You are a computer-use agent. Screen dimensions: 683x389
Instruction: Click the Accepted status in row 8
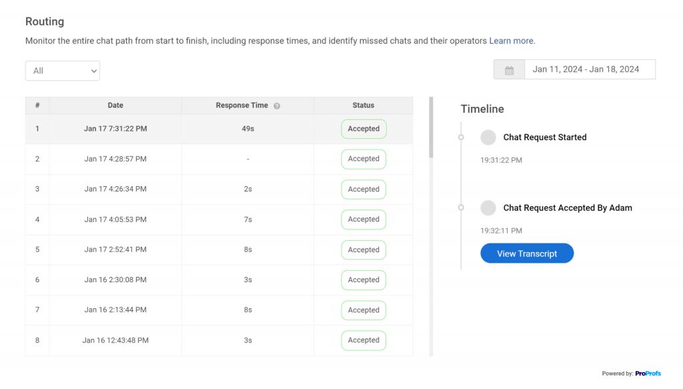pyautogui.click(x=364, y=340)
